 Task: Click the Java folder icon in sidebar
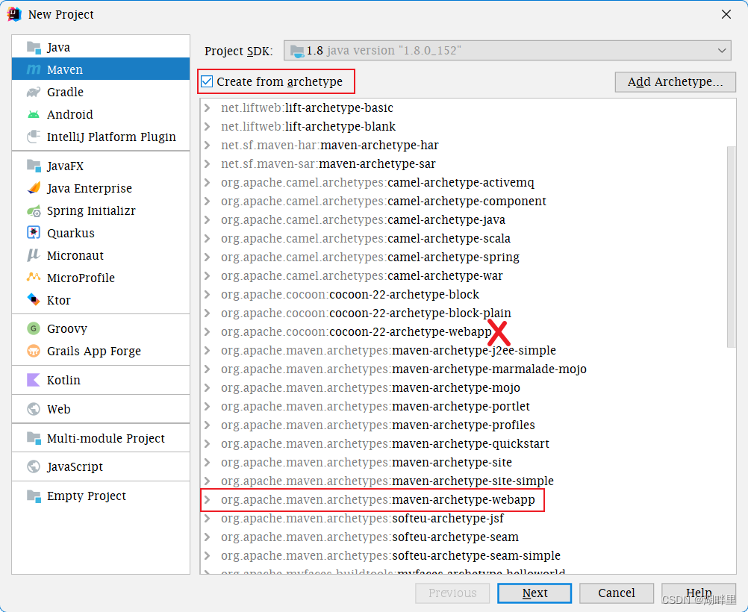34,47
